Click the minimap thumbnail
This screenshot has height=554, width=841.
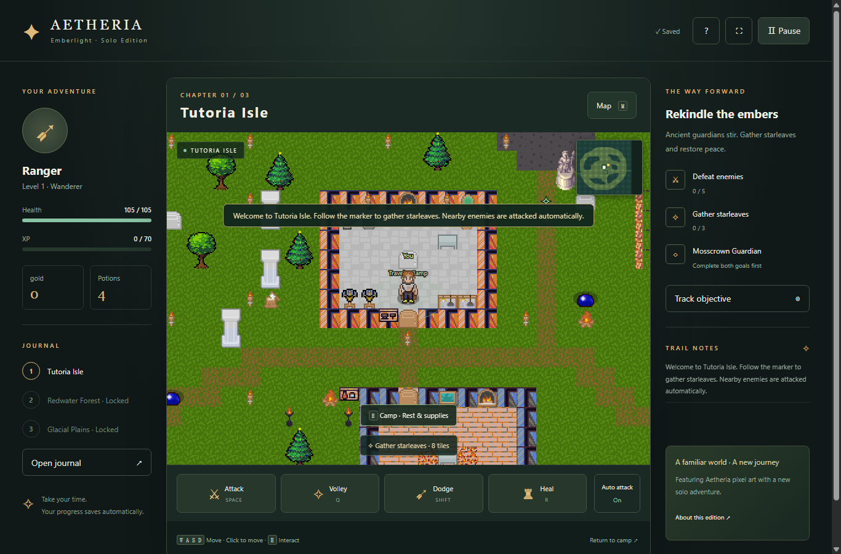coord(609,167)
